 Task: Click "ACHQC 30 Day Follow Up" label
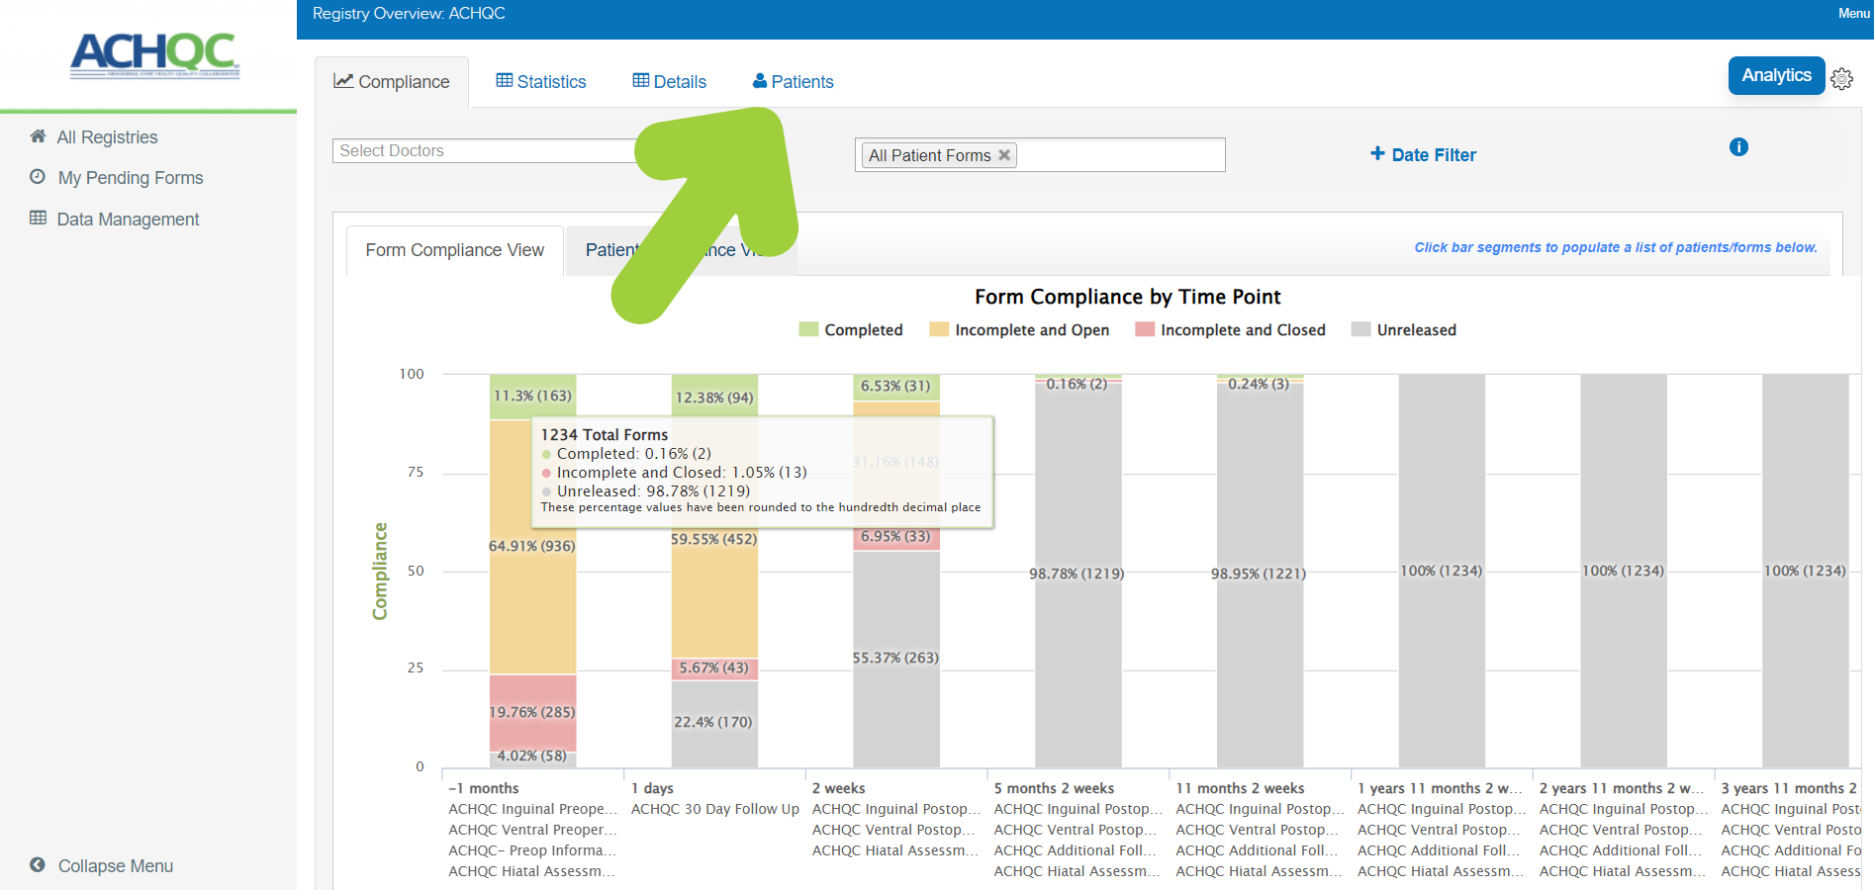pyautogui.click(x=715, y=809)
